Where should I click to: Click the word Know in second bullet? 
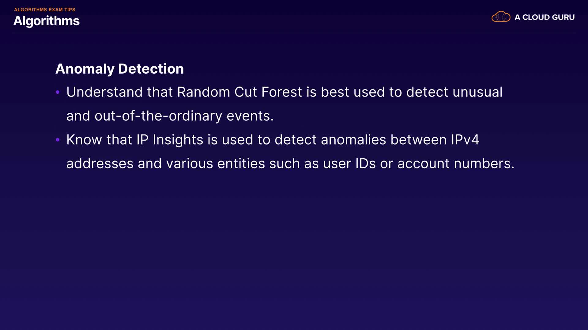[x=84, y=140]
